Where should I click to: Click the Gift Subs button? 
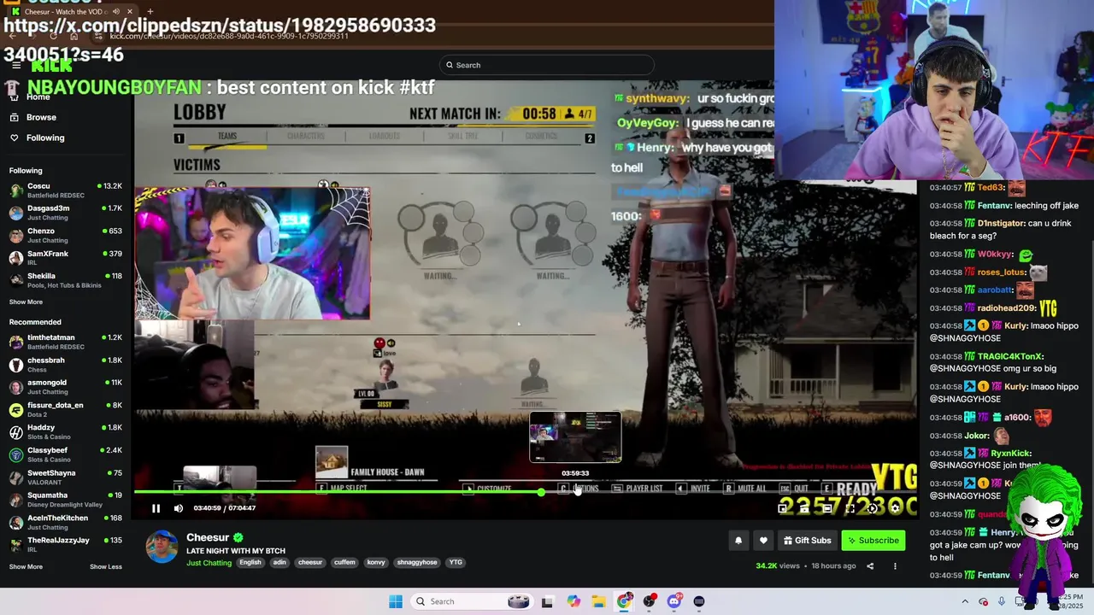coord(807,540)
